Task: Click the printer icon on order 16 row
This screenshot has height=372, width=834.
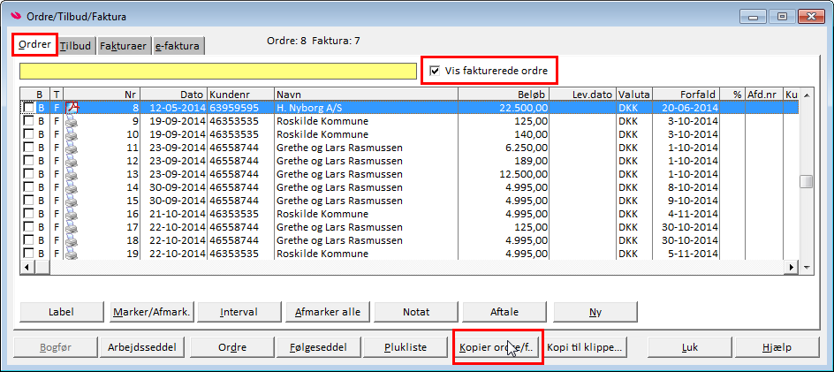Action: (x=72, y=214)
